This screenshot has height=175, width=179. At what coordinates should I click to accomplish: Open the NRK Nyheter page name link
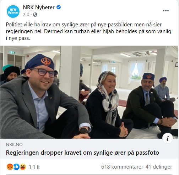click(x=39, y=7)
